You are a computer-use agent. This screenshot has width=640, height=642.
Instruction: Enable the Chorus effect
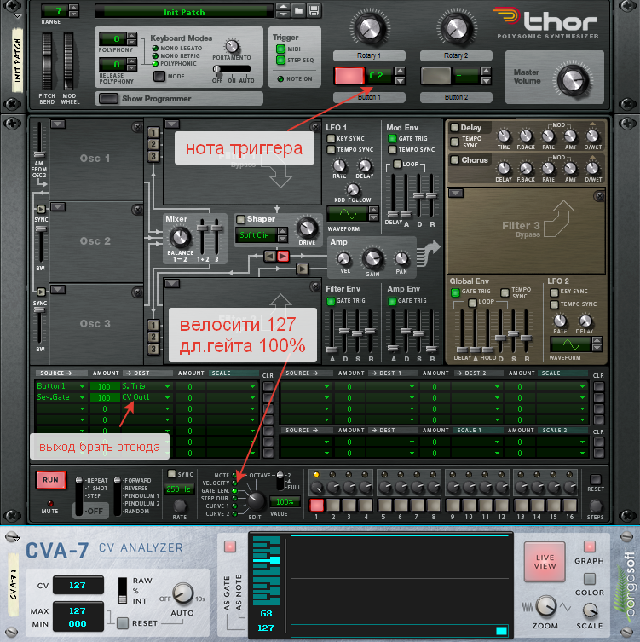pyautogui.click(x=454, y=159)
